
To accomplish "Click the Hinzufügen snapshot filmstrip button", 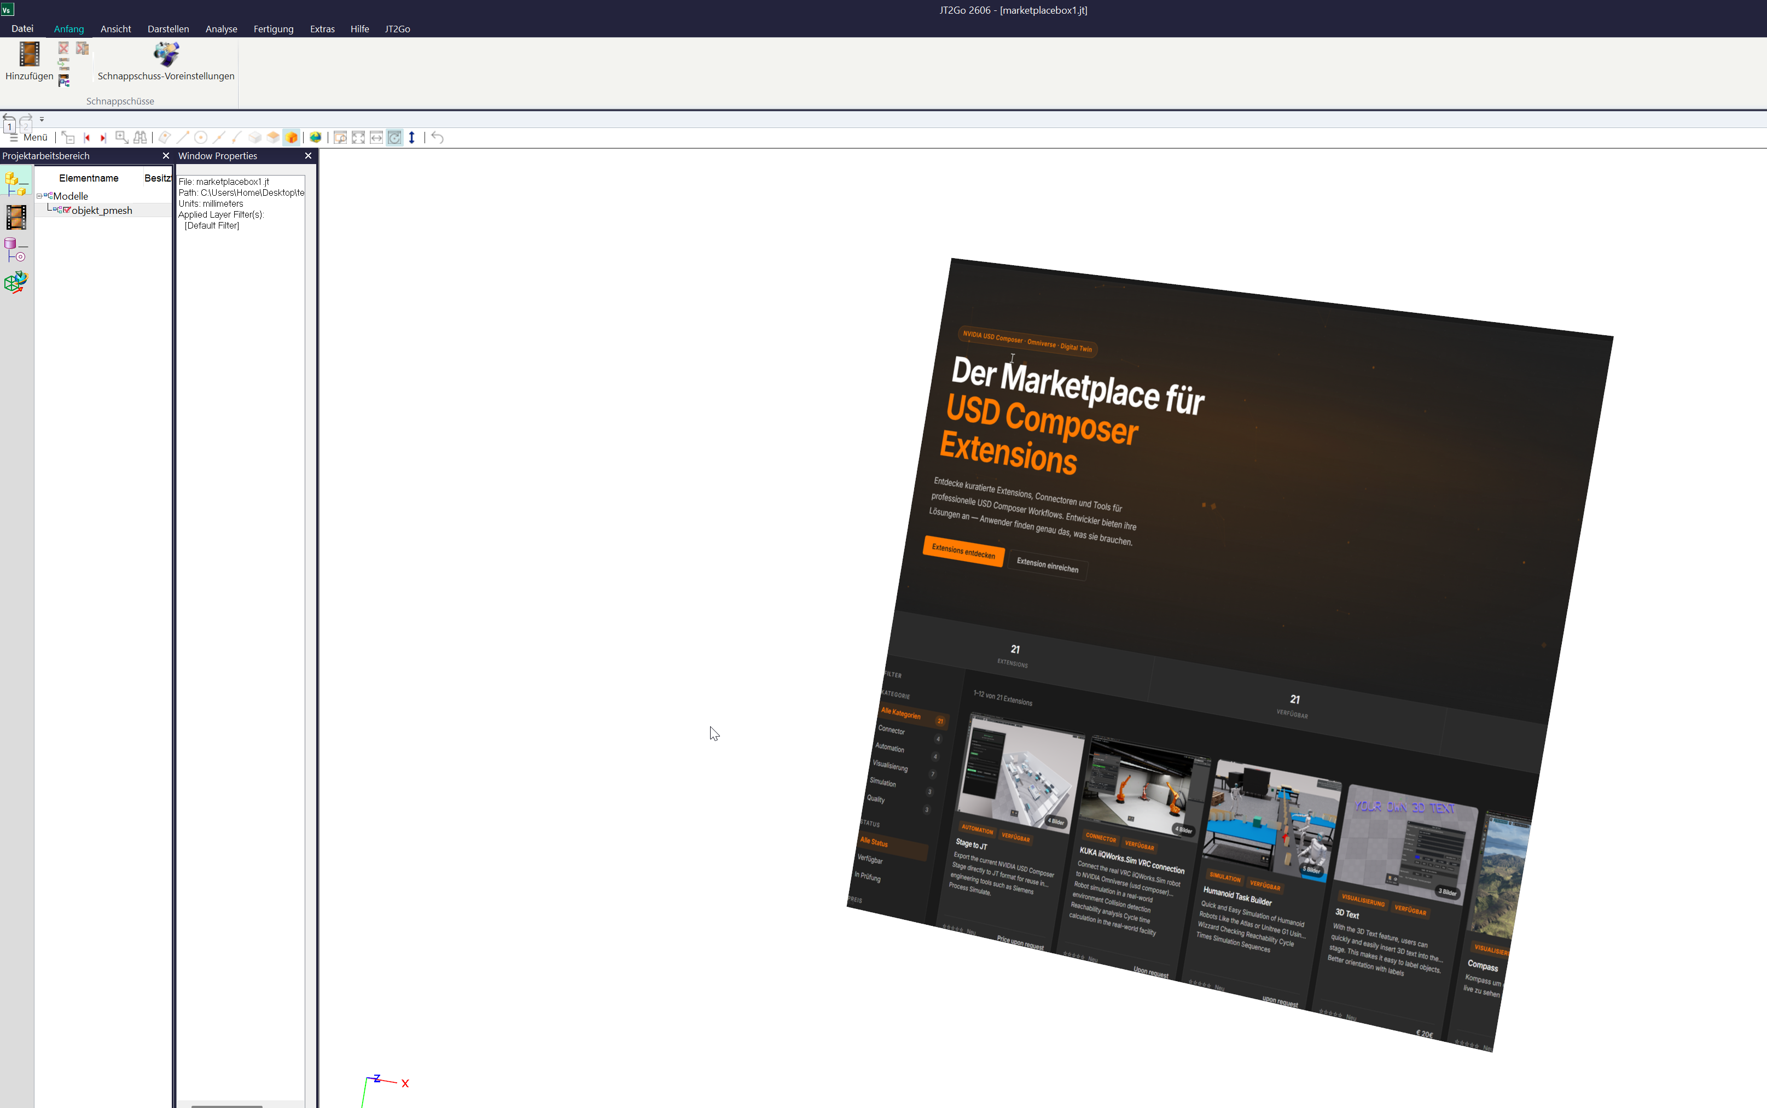I will [28, 61].
